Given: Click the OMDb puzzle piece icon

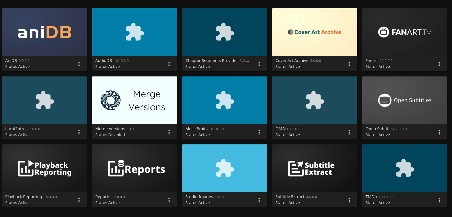Looking at the screenshot, I should [315, 100].
